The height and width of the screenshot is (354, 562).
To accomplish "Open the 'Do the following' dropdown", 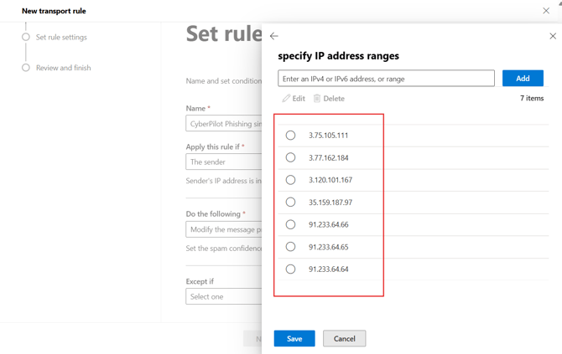I will [x=224, y=229].
